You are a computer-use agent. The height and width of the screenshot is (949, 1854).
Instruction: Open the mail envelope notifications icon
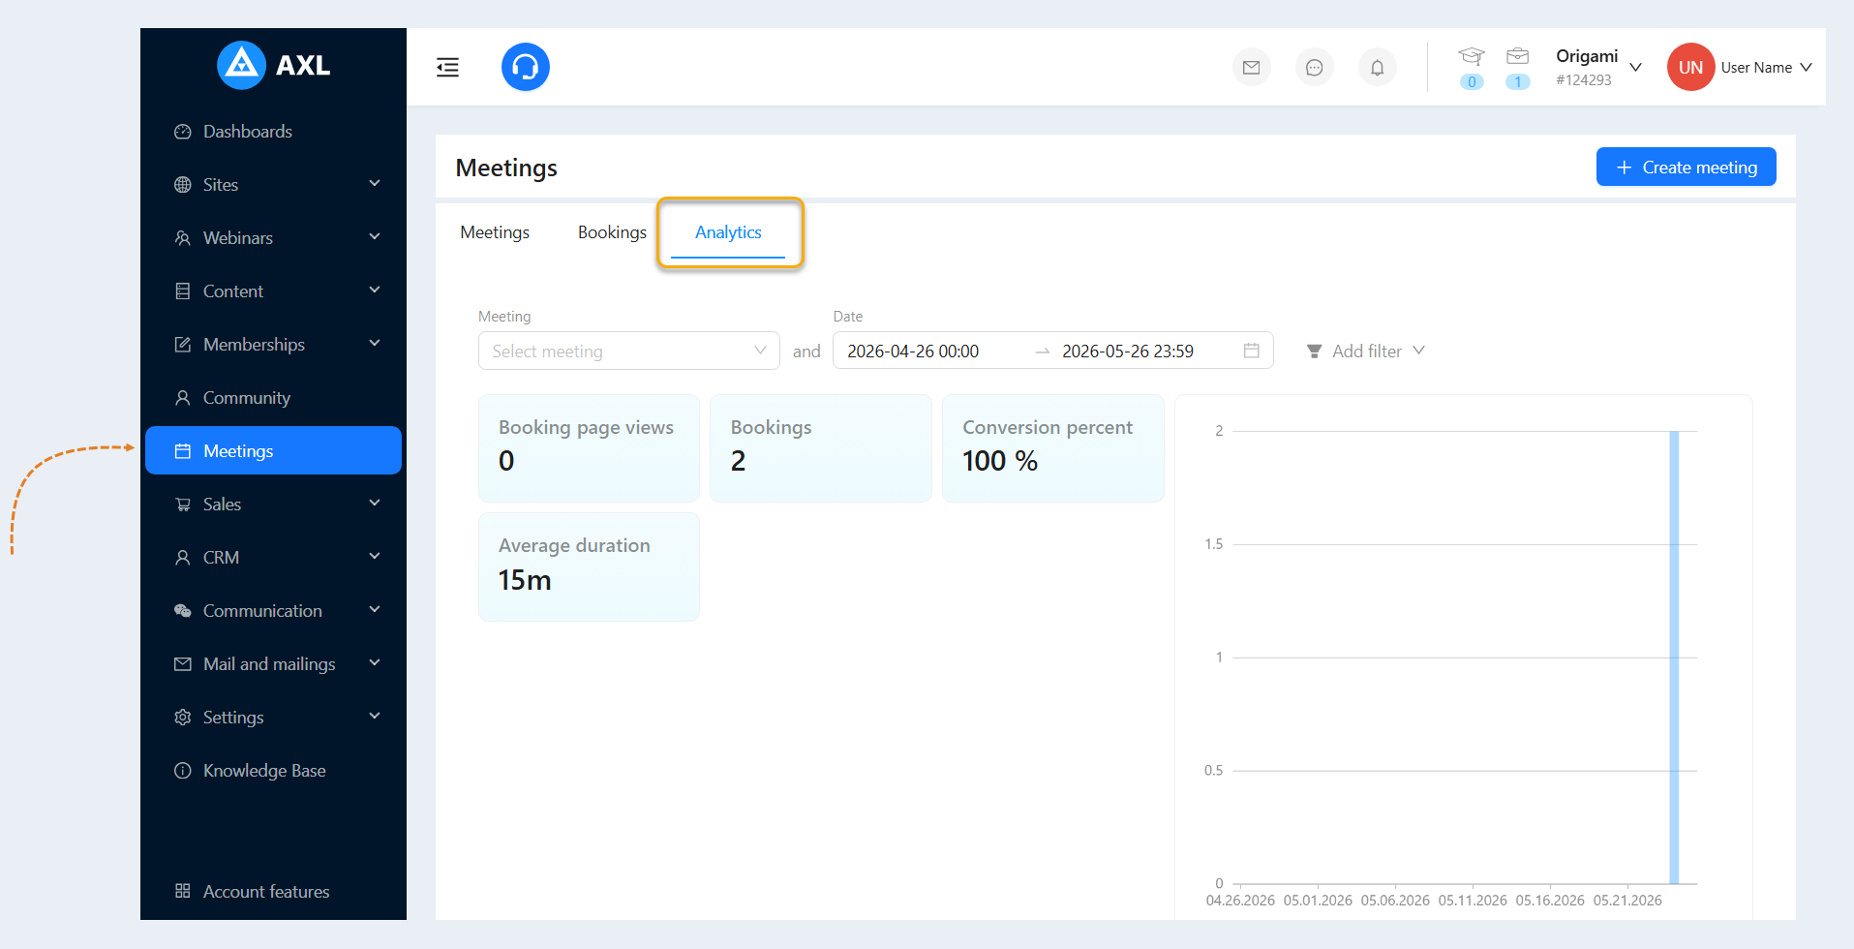pos(1252,68)
